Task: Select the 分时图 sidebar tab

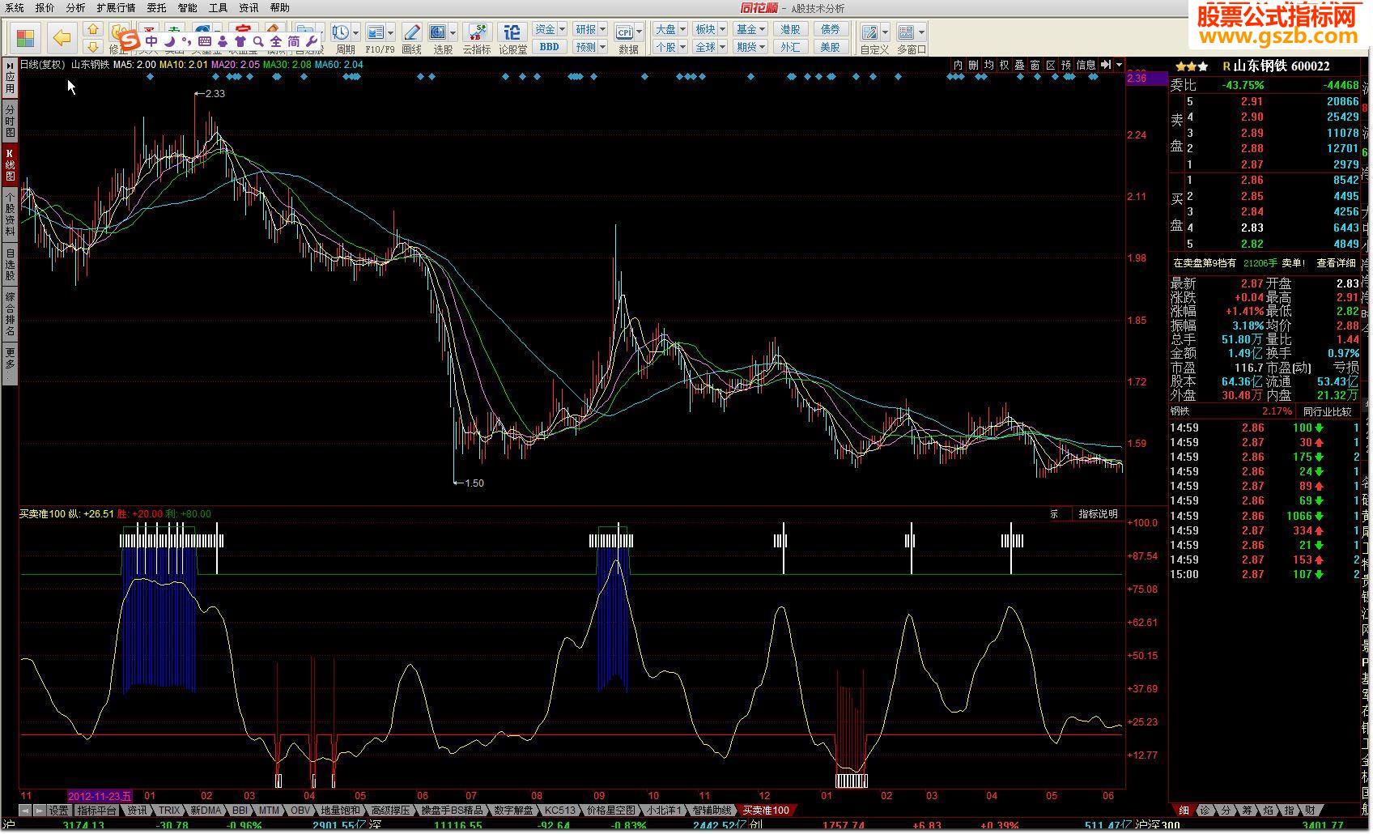Action: [x=10, y=121]
